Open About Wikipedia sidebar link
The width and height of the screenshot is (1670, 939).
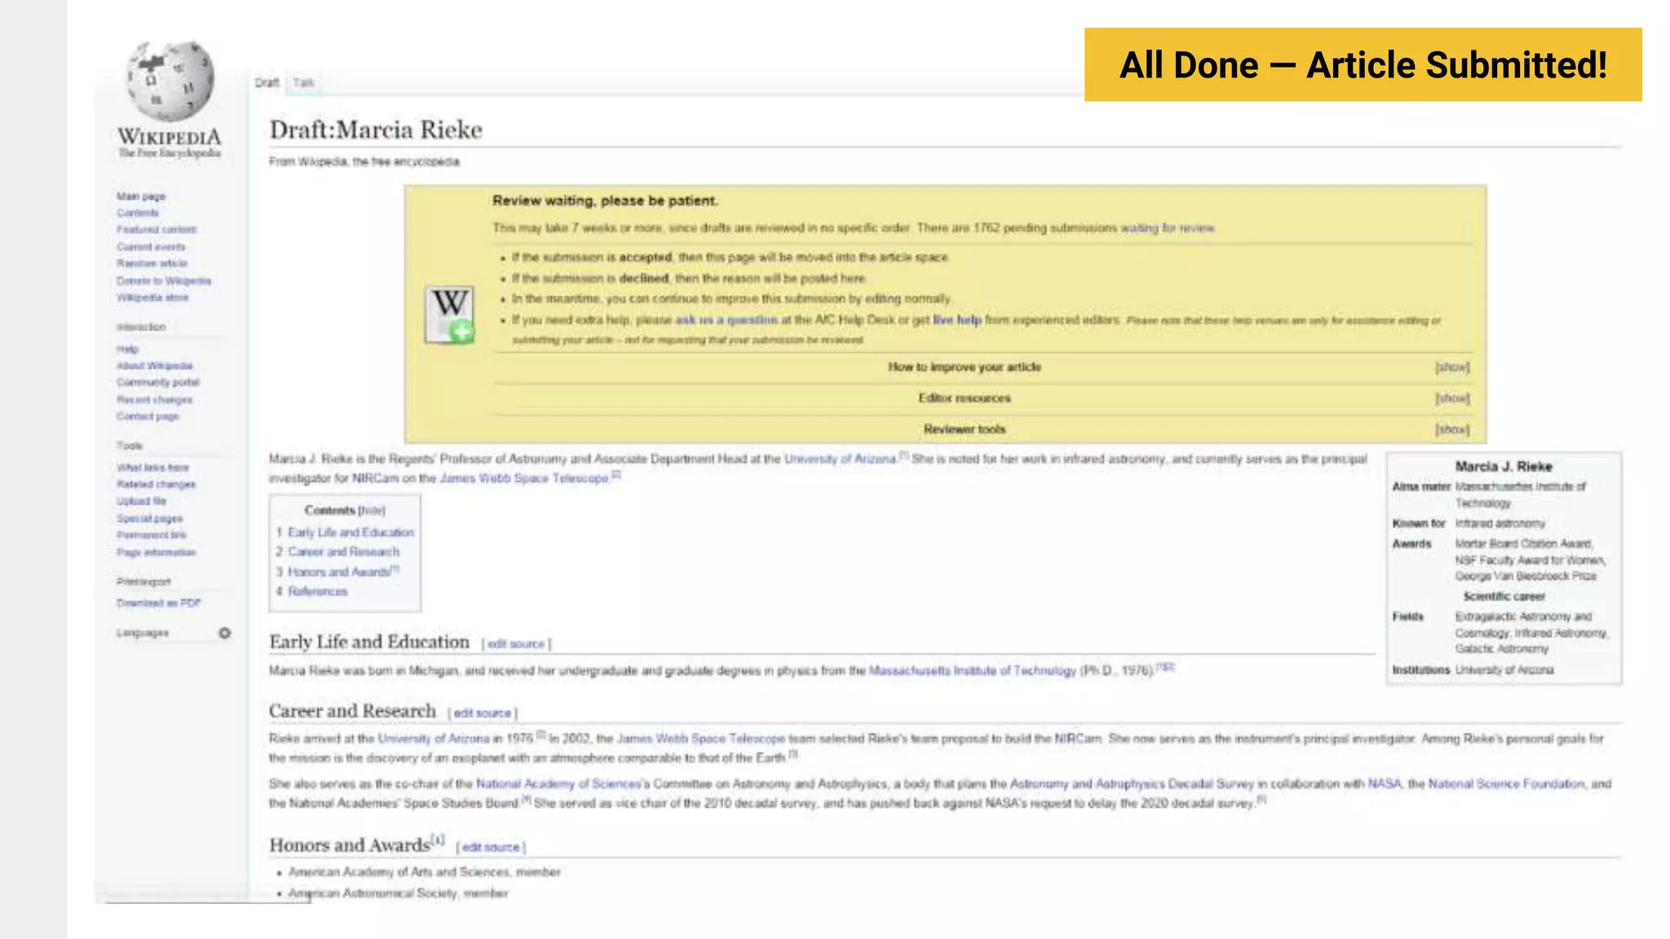click(154, 366)
